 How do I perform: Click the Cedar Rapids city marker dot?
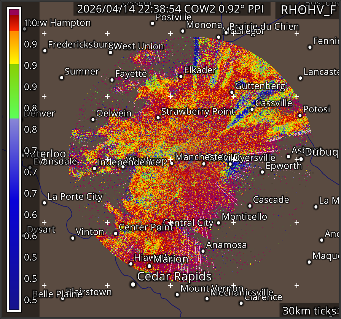(x=133, y=284)
